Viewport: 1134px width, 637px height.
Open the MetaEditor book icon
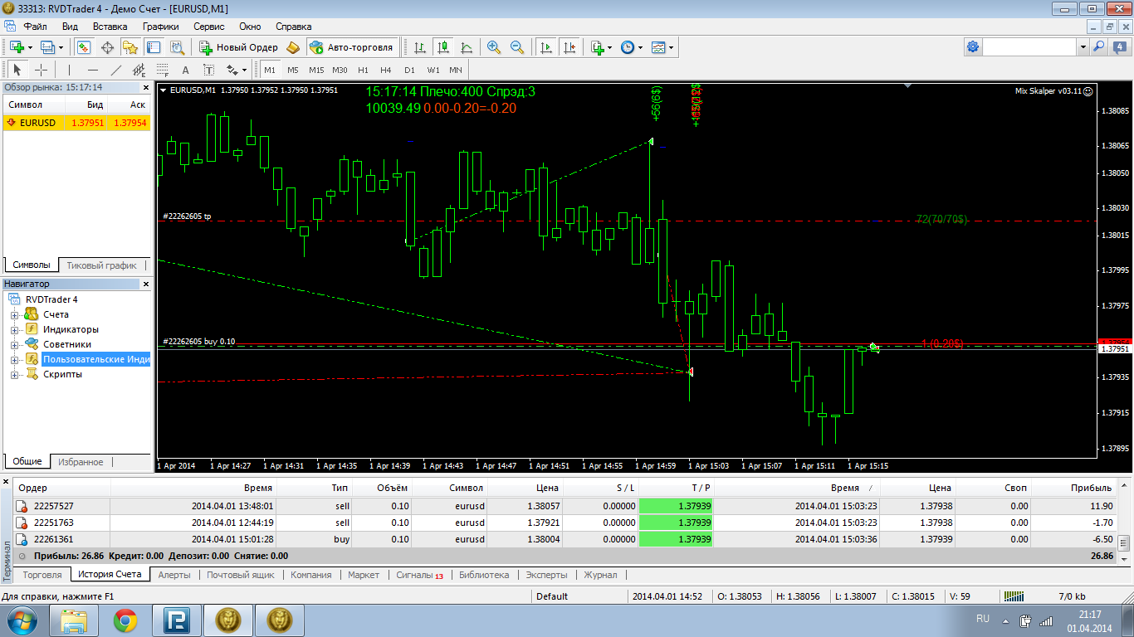[x=293, y=47]
